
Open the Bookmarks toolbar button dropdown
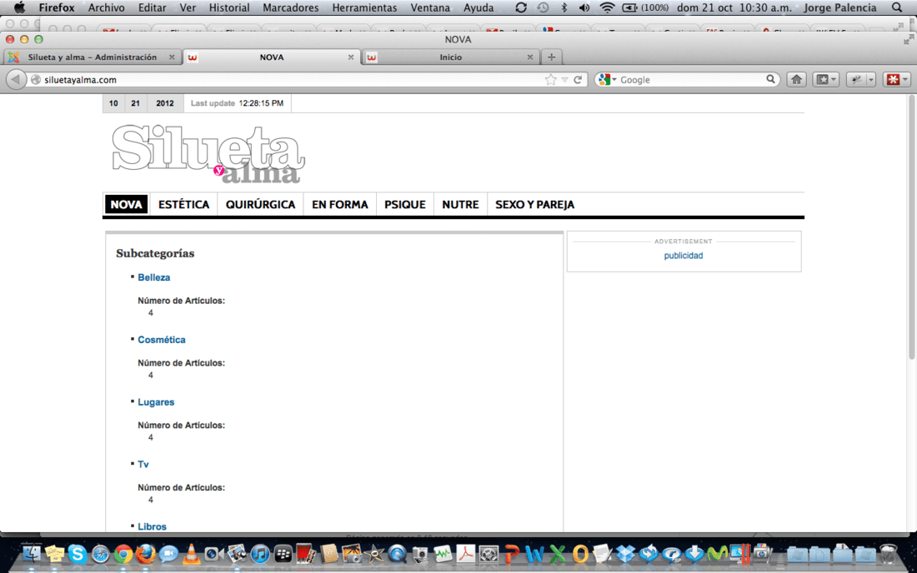(x=826, y=79)
